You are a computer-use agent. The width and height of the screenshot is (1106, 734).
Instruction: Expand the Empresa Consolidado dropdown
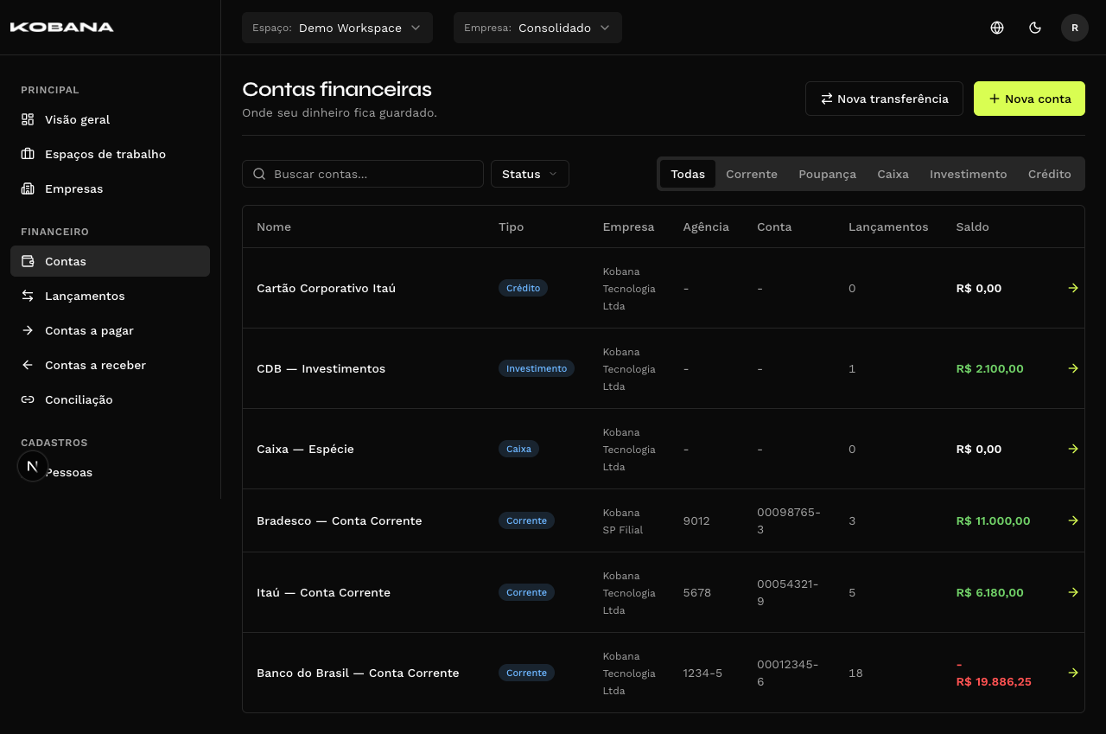click(537, 28)
